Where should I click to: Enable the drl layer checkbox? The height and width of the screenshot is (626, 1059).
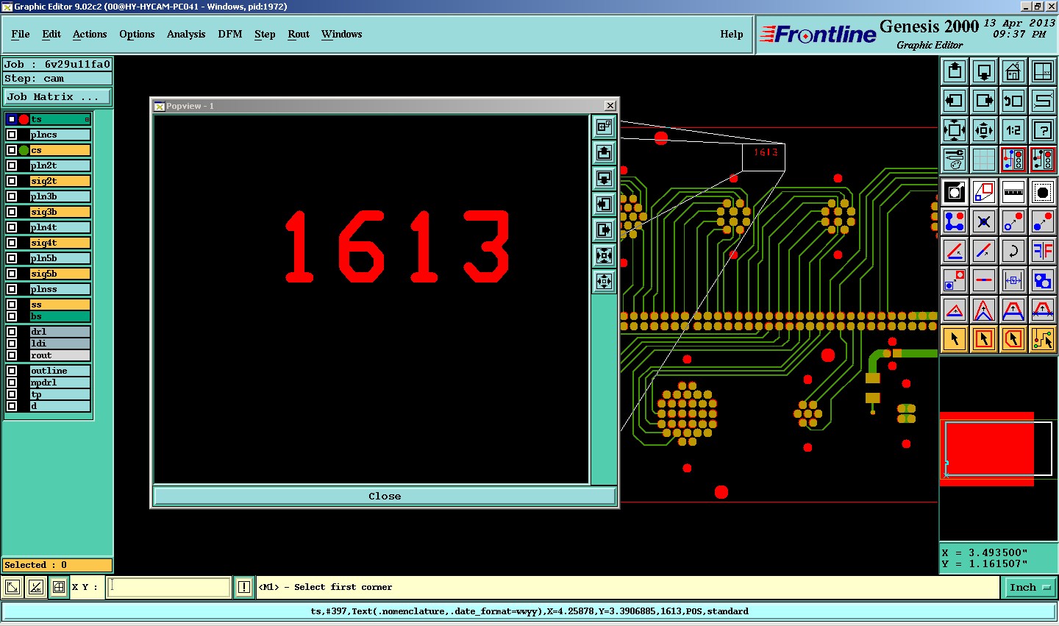click(12, 332)
